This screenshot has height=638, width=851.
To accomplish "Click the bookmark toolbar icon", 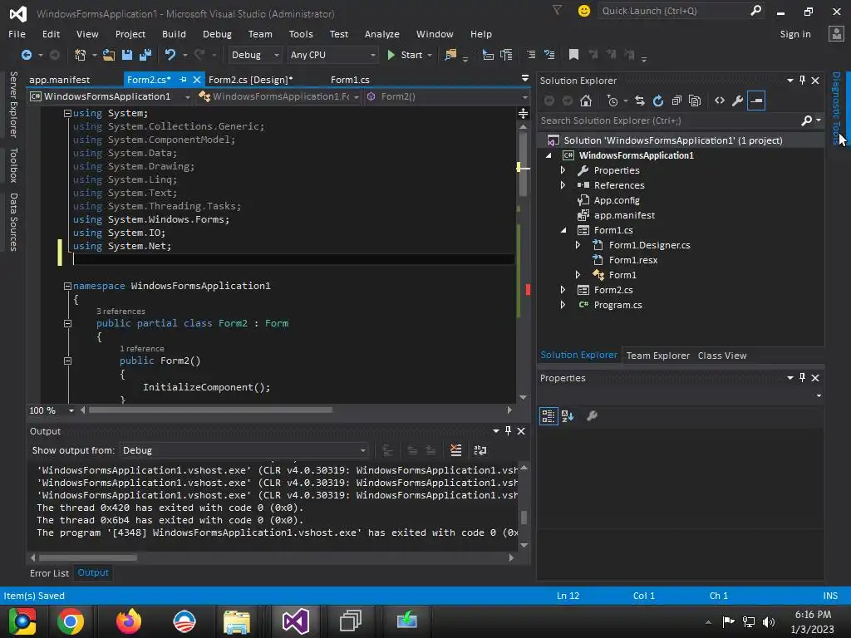I will point(573,55).
